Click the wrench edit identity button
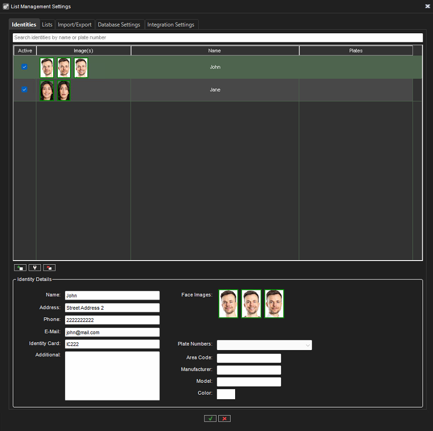Image resolution: width=433 pixels, height=431 pixels. point(35,268)
